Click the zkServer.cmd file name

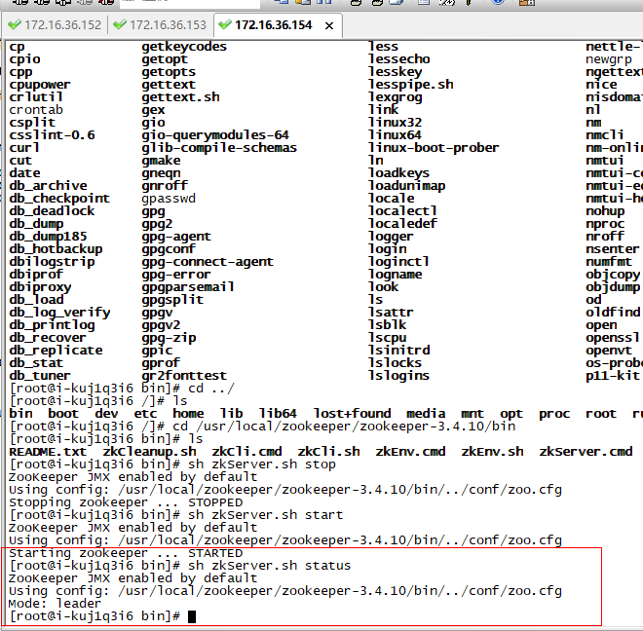(x=586, y=452)
